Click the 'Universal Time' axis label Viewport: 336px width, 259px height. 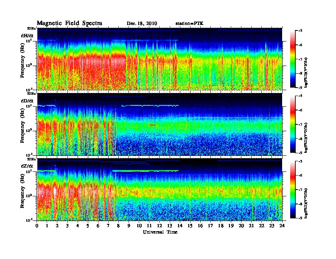click(x=160, y=232)
